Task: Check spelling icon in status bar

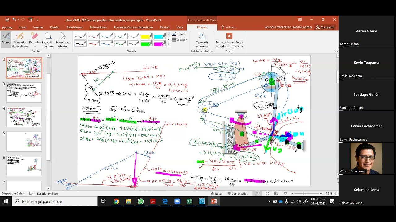Action: click(31, 194)
